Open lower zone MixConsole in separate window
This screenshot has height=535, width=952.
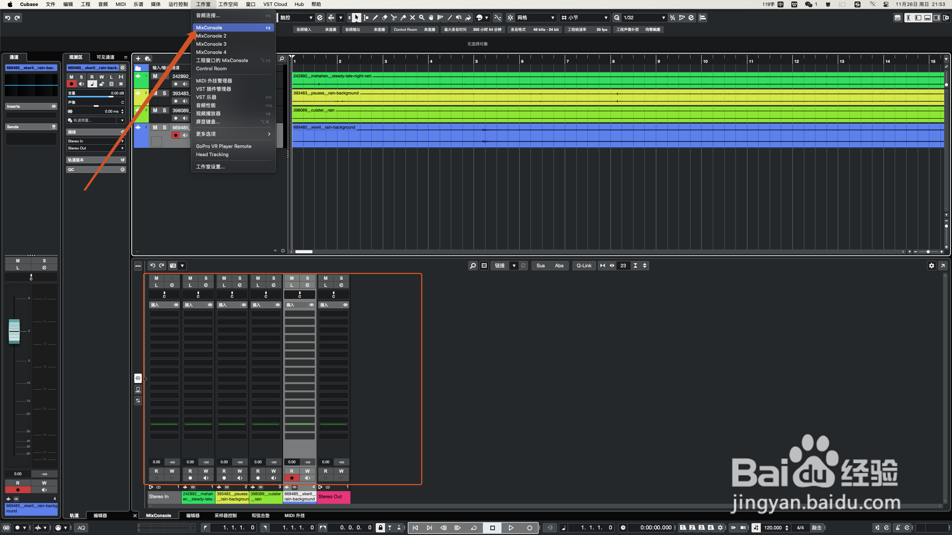point(942,265)
